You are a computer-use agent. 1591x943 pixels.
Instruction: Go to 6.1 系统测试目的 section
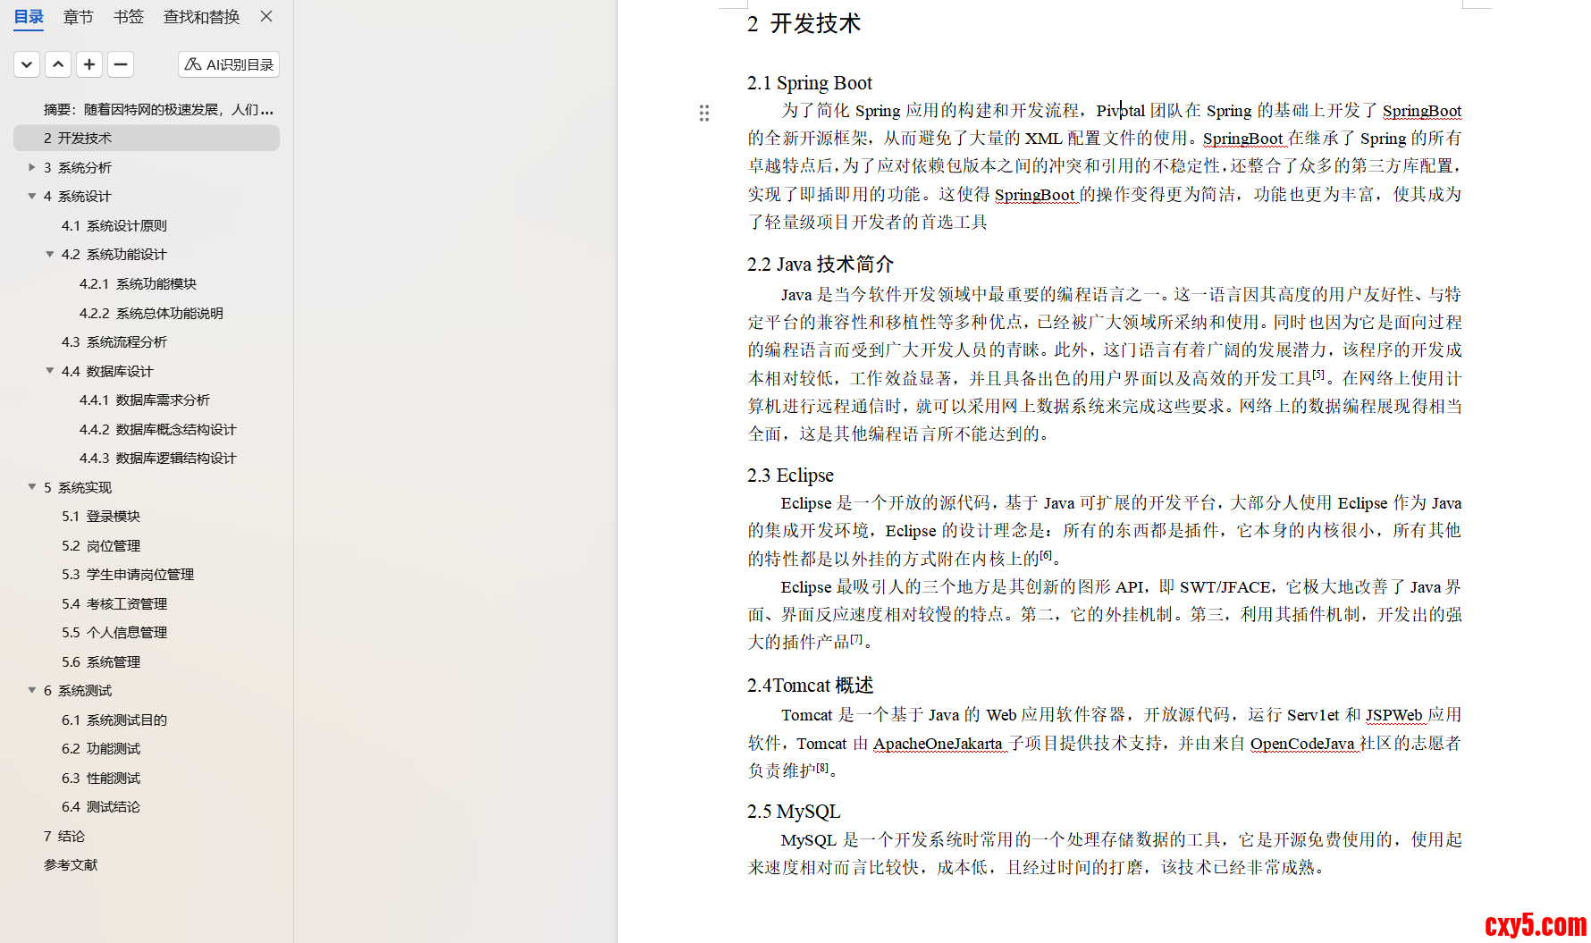click(x=114, y=720)
